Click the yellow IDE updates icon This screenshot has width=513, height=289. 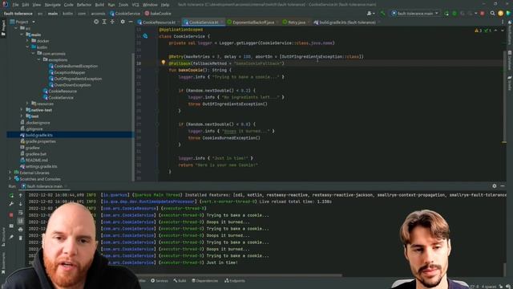pos(500,14)
